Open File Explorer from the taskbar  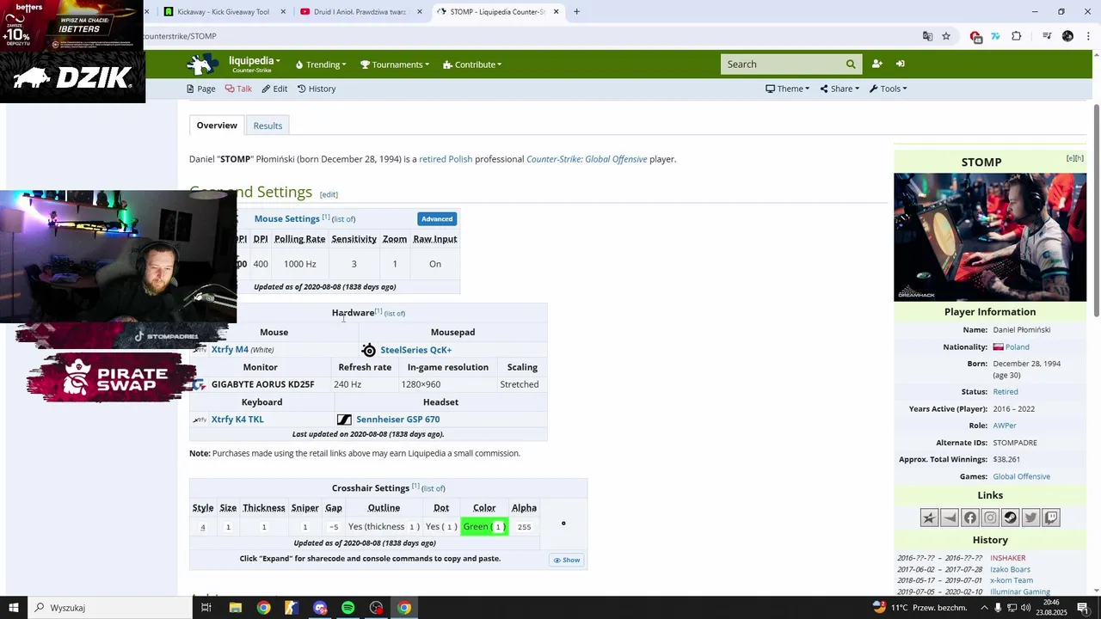pos(235,608)
